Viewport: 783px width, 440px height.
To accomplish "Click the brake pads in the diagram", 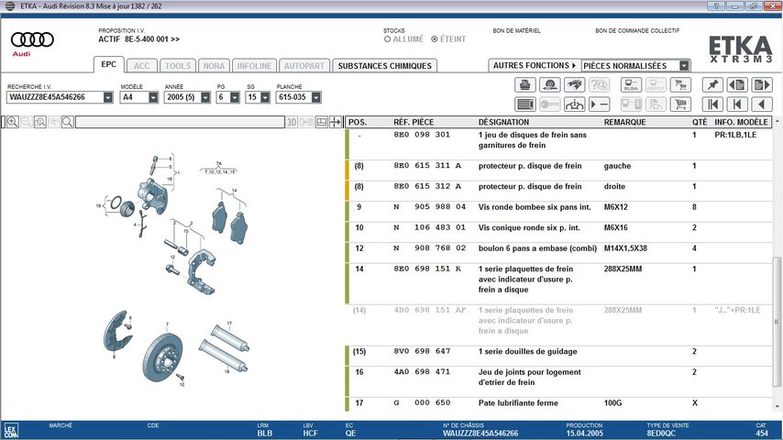I will [230, 224].
